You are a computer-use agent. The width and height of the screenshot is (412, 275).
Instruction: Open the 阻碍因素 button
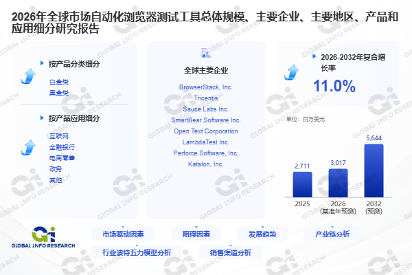tap(196, 234)
